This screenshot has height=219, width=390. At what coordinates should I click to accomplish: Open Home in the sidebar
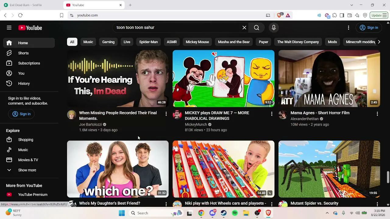click(29, 43)
